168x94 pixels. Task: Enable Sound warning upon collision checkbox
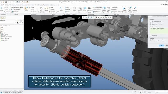[151, 40]
